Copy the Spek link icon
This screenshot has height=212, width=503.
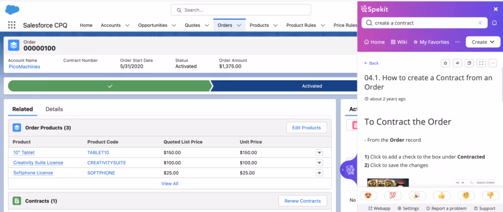coord(469,63)
